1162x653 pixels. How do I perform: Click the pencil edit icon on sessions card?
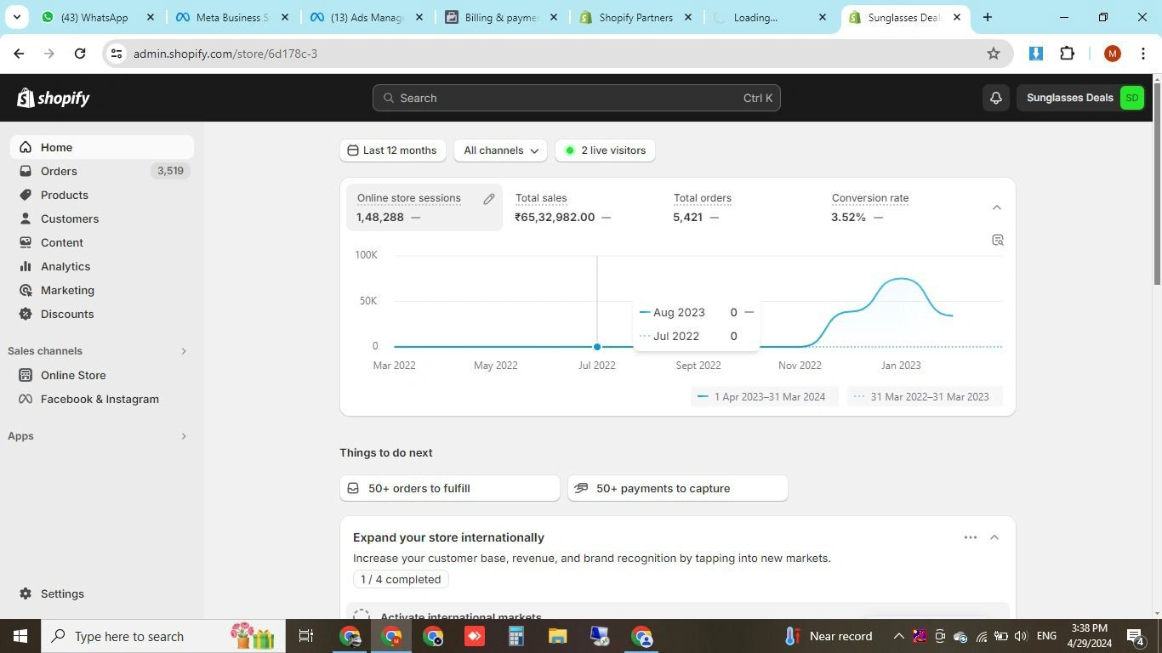point(489,199)
